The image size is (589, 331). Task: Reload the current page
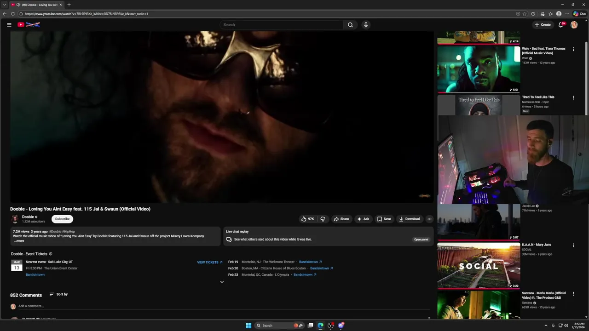(13, 14)
